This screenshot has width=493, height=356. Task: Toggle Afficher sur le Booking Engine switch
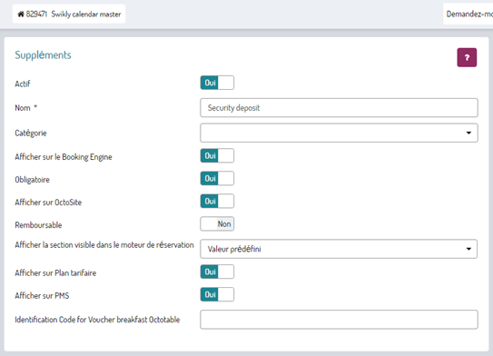[217, 155]
